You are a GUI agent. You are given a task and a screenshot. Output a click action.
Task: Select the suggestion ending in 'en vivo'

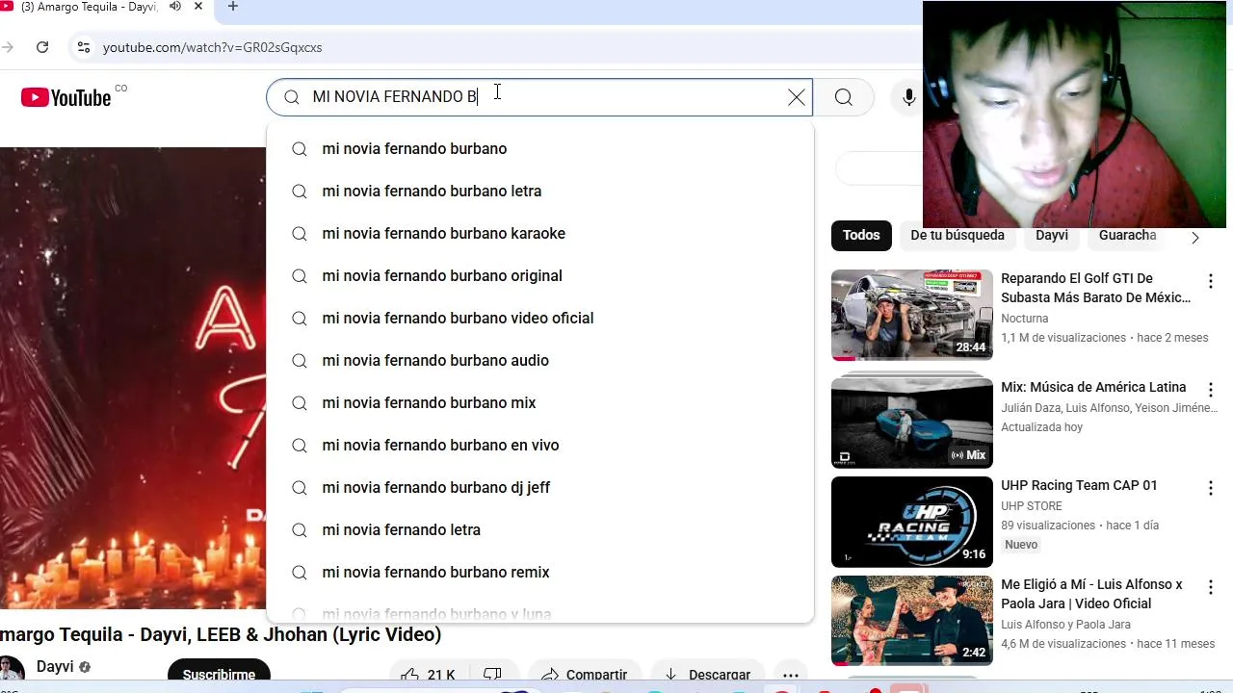539,445
